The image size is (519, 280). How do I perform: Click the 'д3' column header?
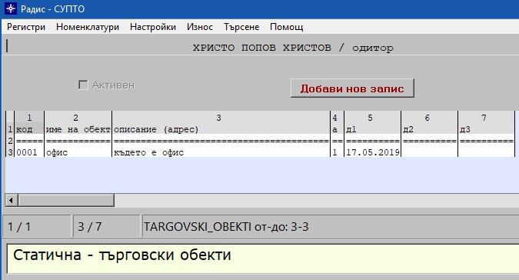tap(487, 129)
